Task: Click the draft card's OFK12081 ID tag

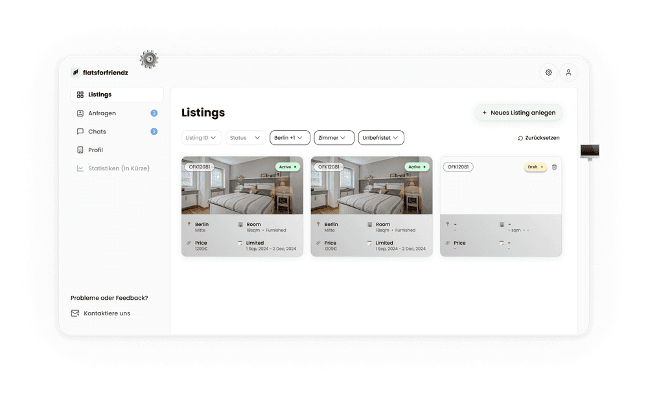Action: tap(458, 167)
